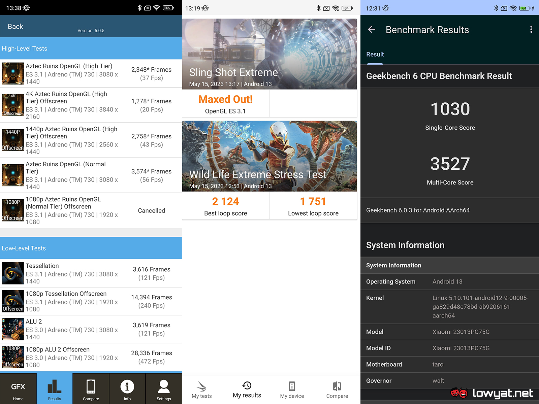539x404 pixels.
Task: Open GFX Home tab
Action: (x=18, y=389)
